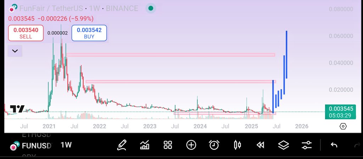Create an alert with alarm clock icon

[214, 145]
